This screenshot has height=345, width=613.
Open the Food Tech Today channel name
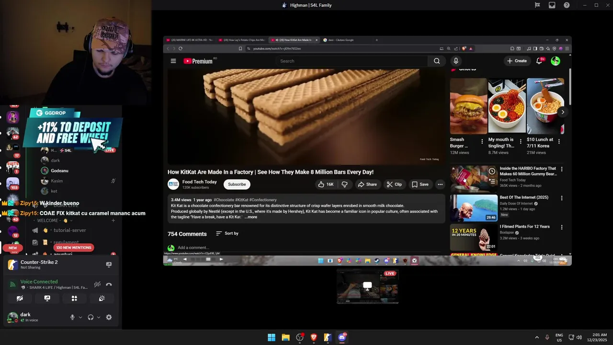(199, 182)
